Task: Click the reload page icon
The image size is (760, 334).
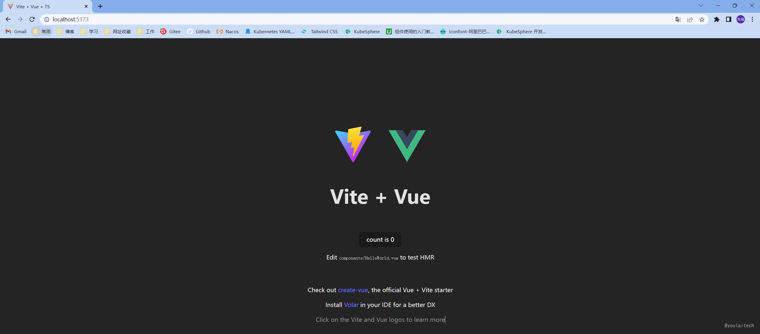Action: 32,19
